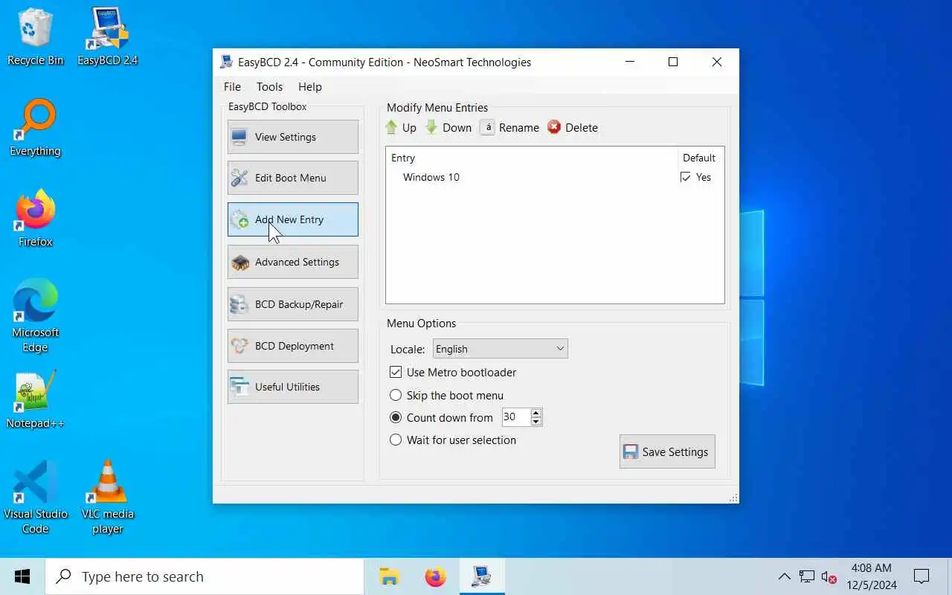
Task: Select Microsoft Edge desktop shortcut
Action: point(35,316)
